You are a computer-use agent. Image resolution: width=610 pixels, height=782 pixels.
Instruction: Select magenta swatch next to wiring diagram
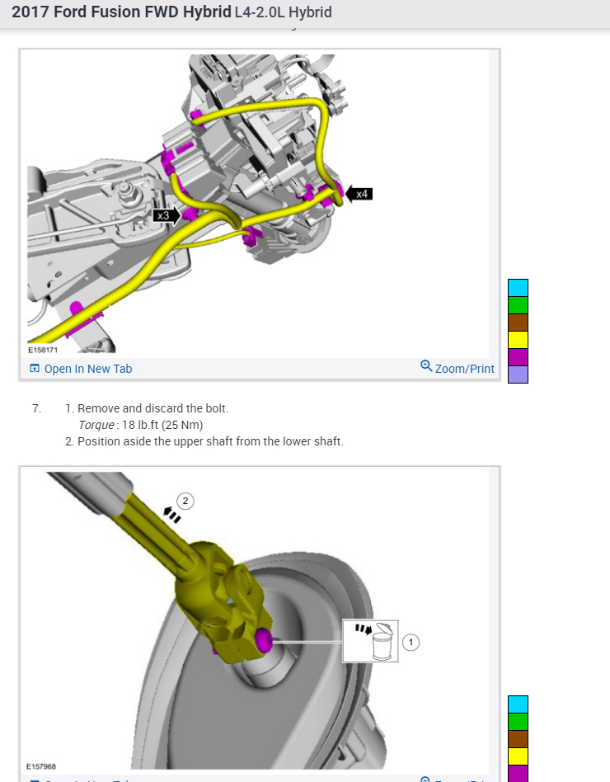tap(518, 357)
